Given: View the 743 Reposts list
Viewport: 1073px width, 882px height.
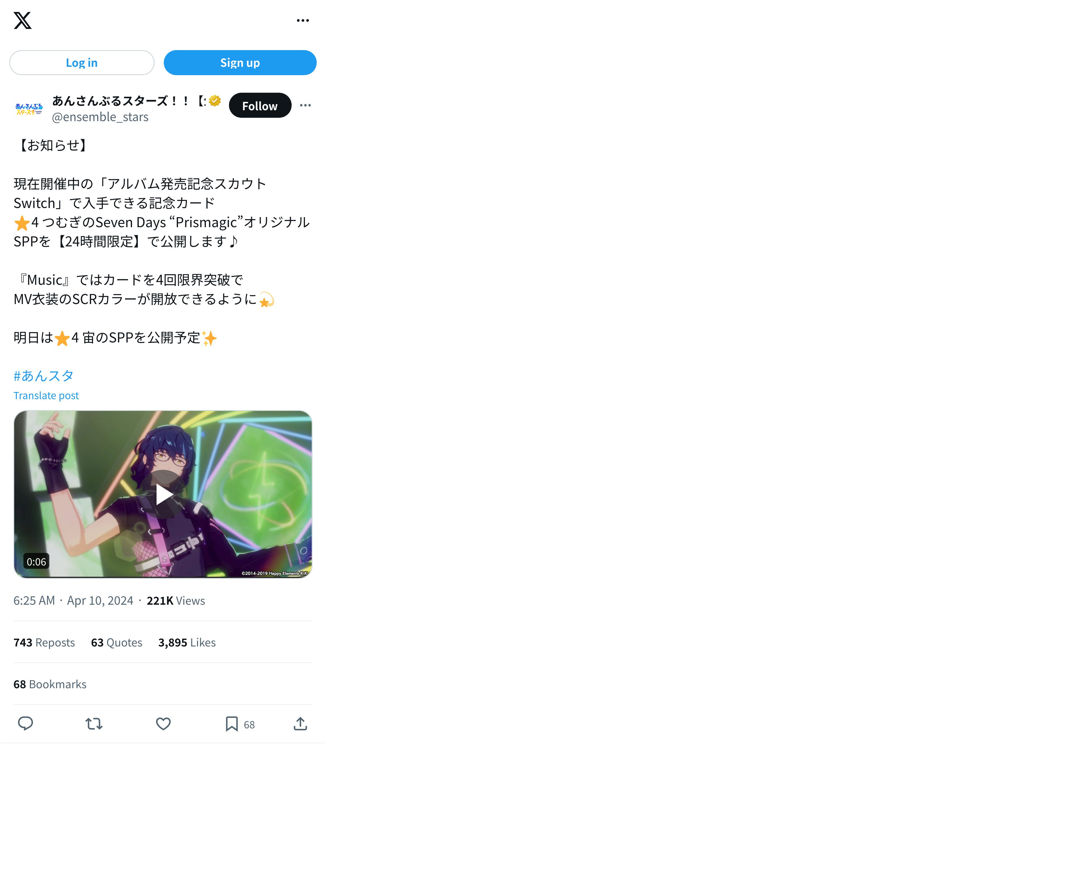Looking at the screenshot, I should pos(44,643).
